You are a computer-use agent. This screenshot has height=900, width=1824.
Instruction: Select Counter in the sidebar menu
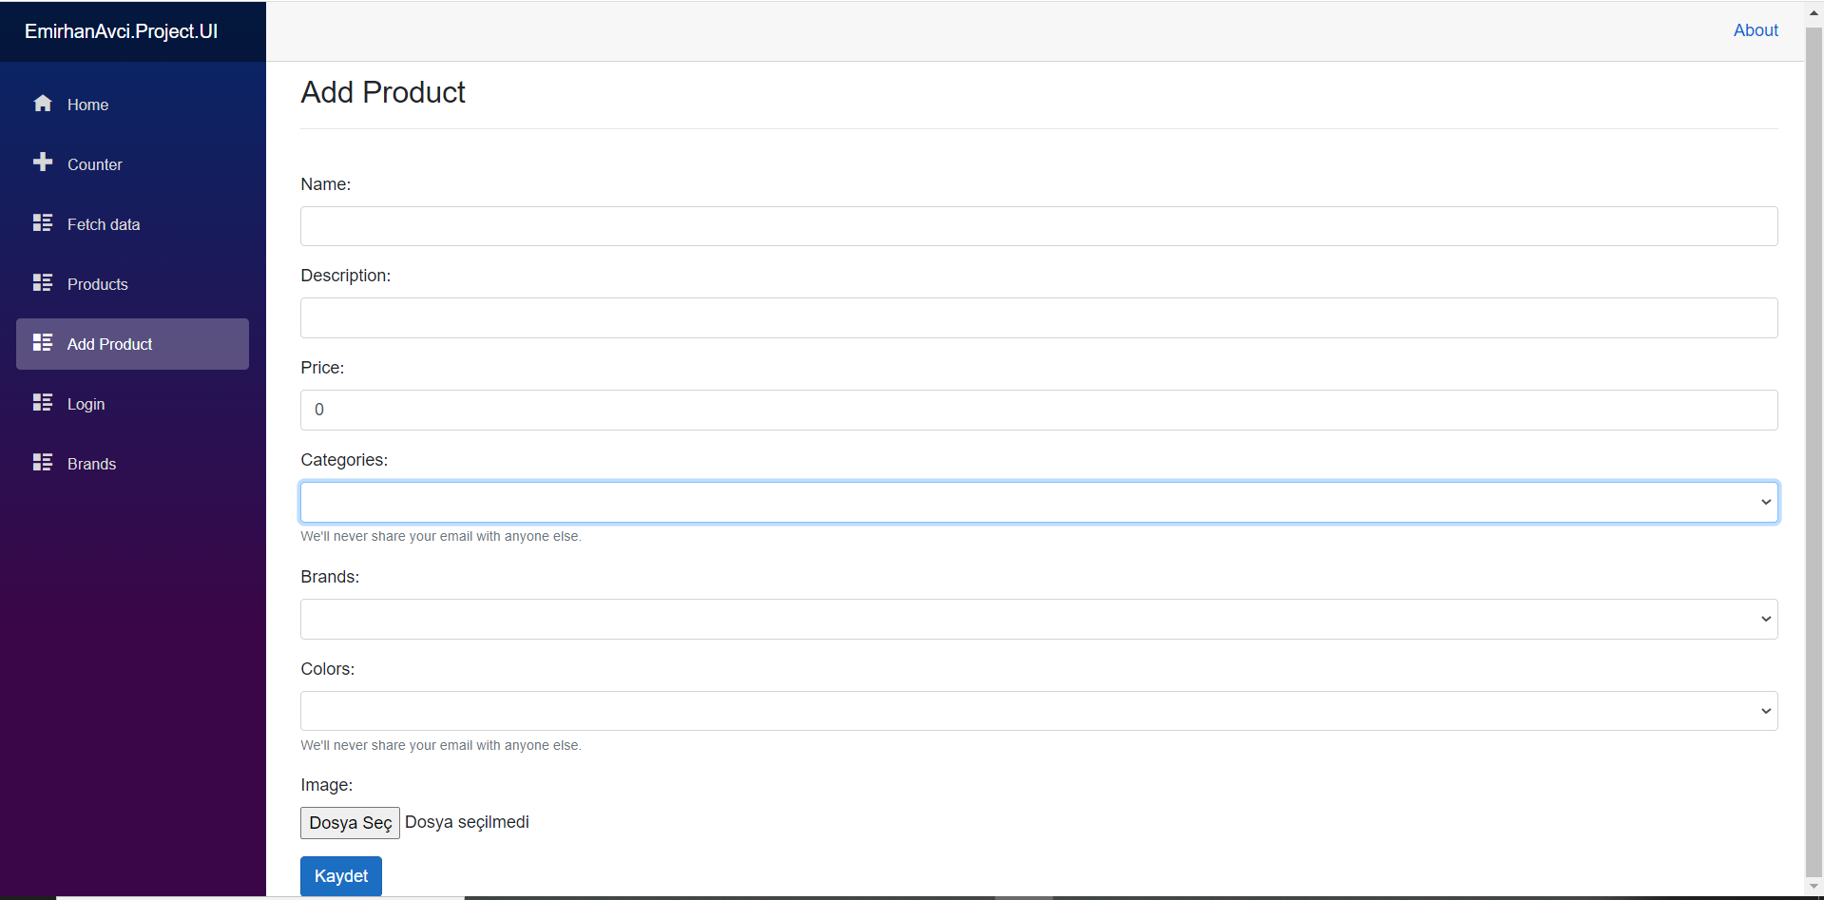pyautogui.click(x=95, y=163)
